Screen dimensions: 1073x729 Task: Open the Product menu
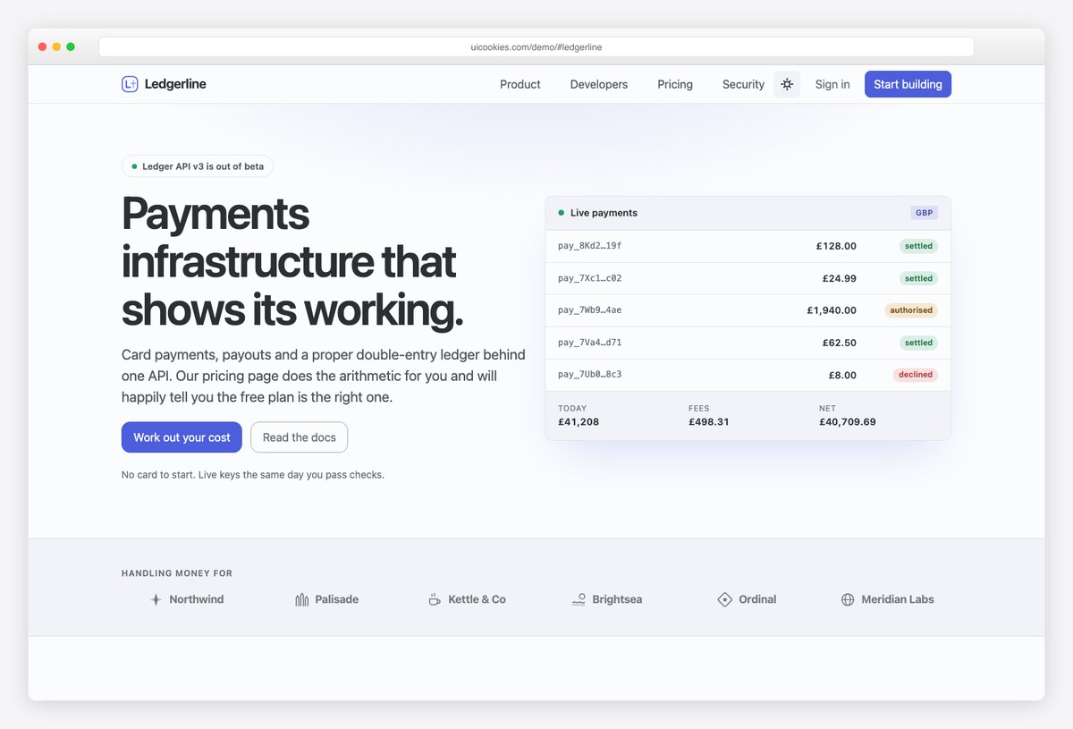pos(520,84)
